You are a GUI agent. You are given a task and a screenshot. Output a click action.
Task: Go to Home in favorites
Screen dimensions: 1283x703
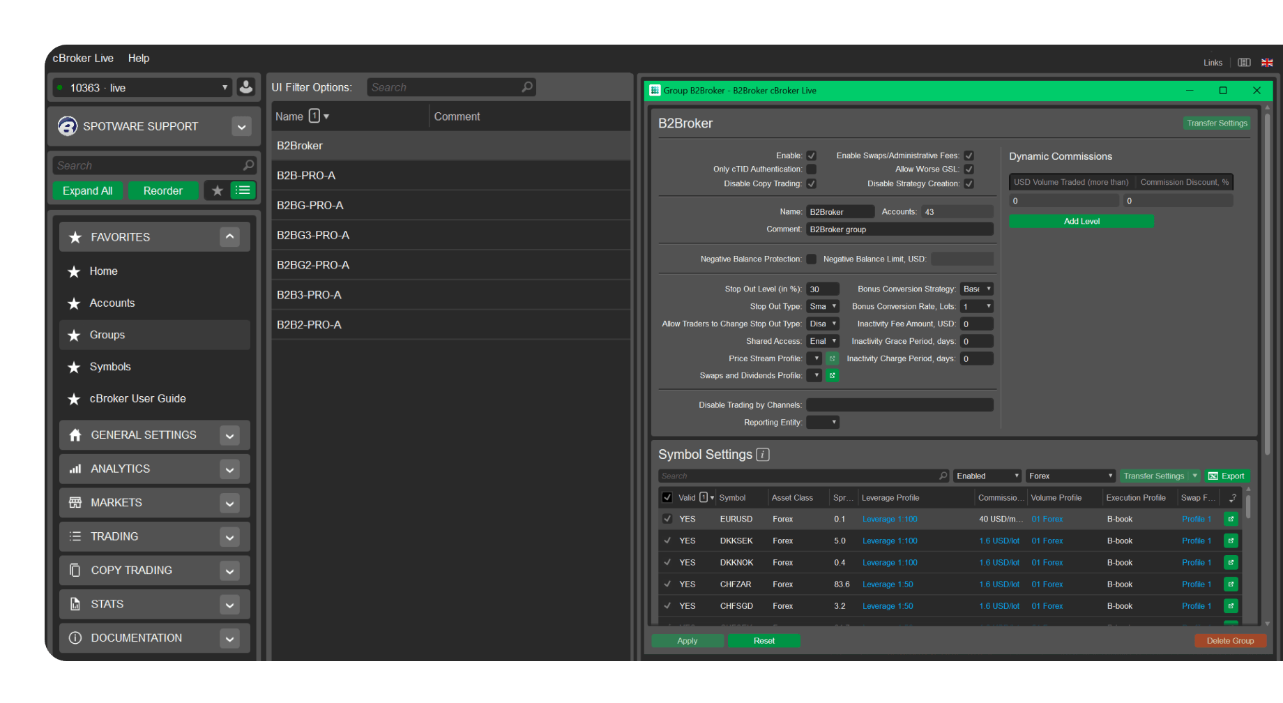[x=154, y=271]
